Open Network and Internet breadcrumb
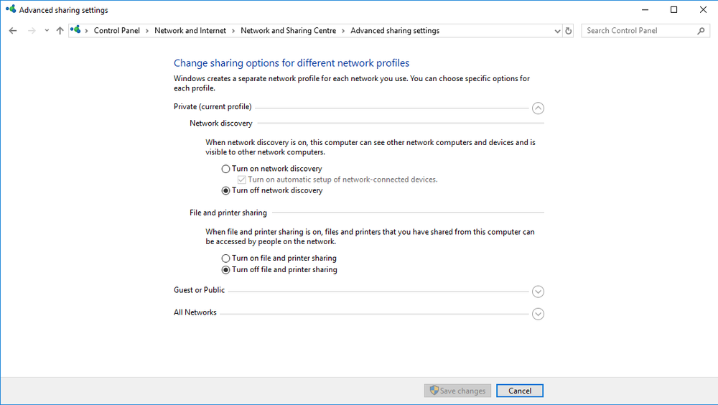The image size is (718, 405). [x=190, y=31]
